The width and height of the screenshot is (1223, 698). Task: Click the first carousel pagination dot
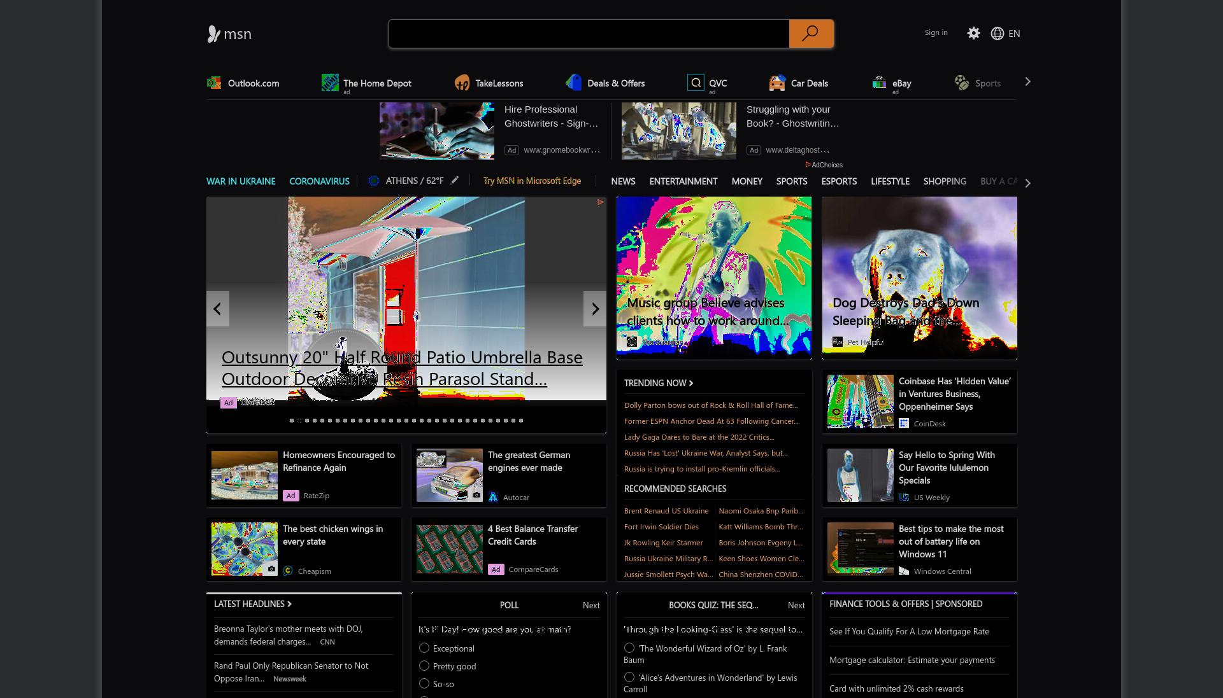tap(292, 421)
